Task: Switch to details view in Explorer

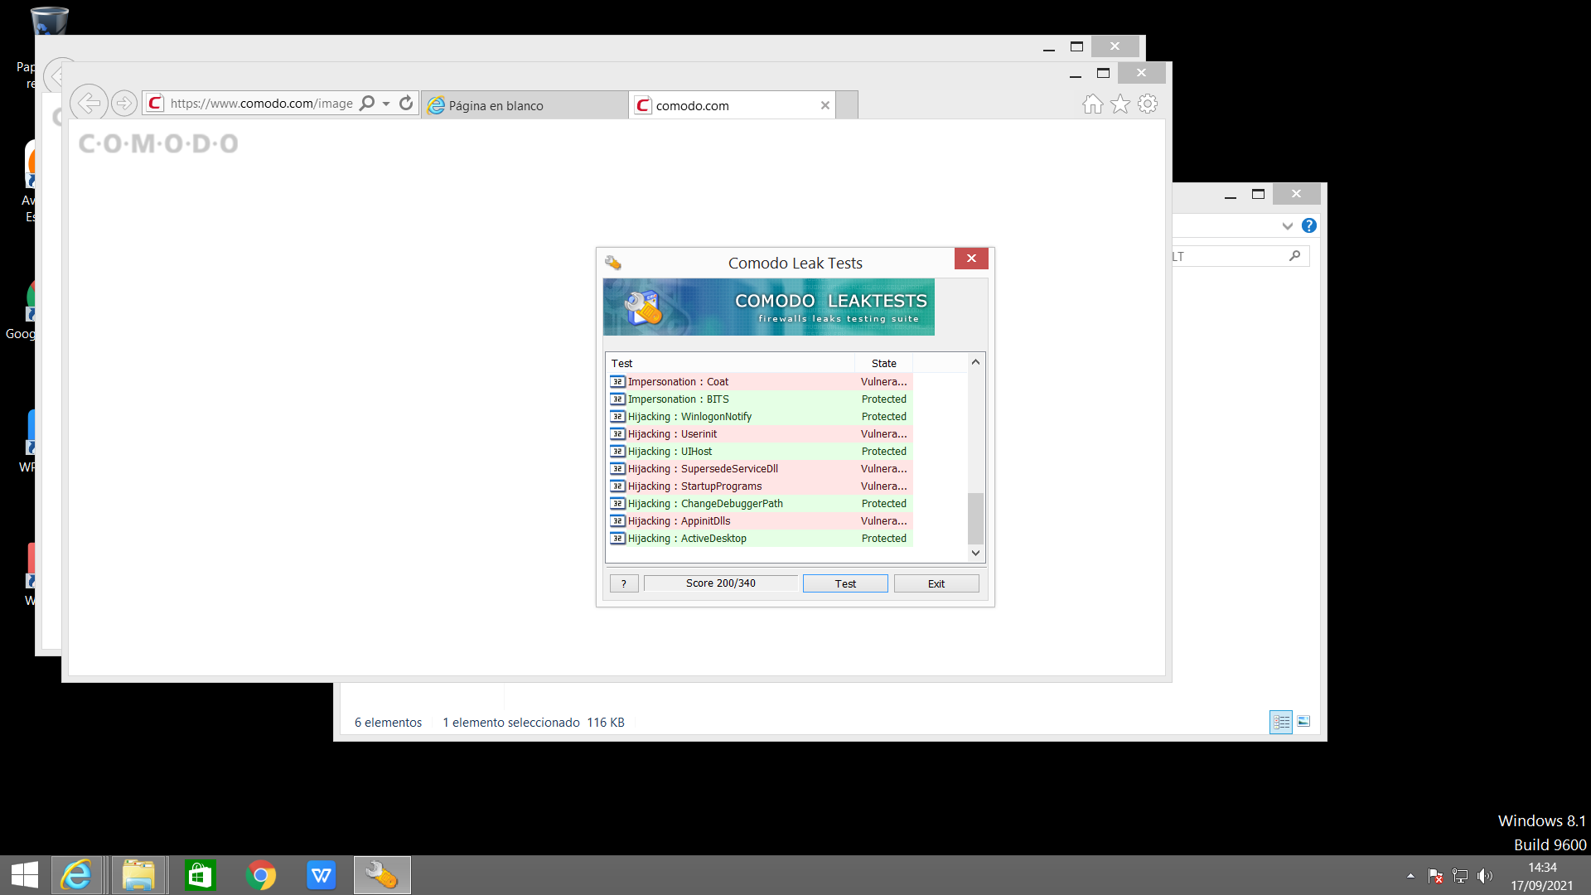Action: point(1280,722)
